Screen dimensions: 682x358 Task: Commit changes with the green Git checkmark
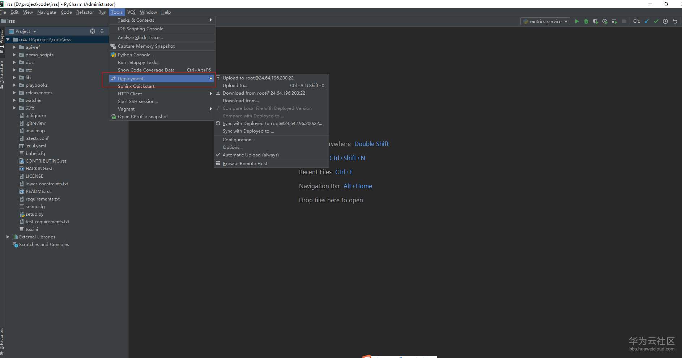click(656, 21)
